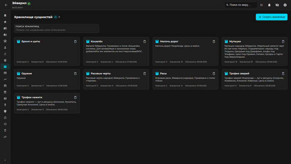
Task: Click the Трофеи зверей card description
Action: 254,80
